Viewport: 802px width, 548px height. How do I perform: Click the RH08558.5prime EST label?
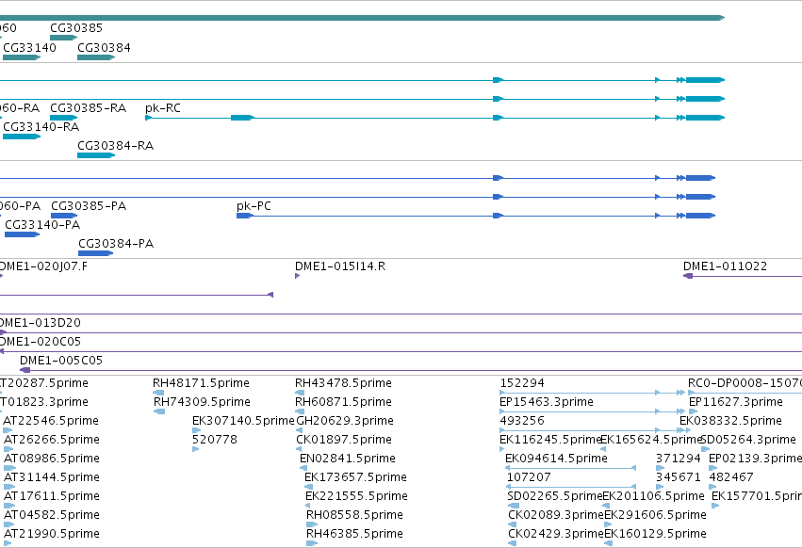coord(354,515)
